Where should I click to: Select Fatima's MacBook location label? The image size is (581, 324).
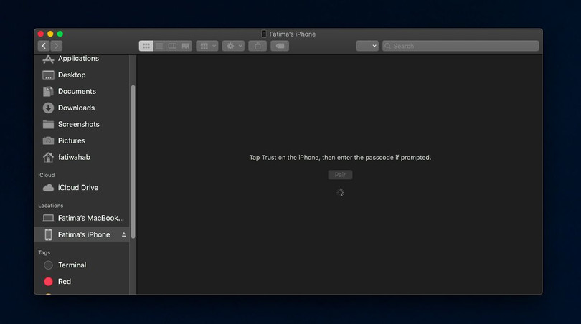91,218
